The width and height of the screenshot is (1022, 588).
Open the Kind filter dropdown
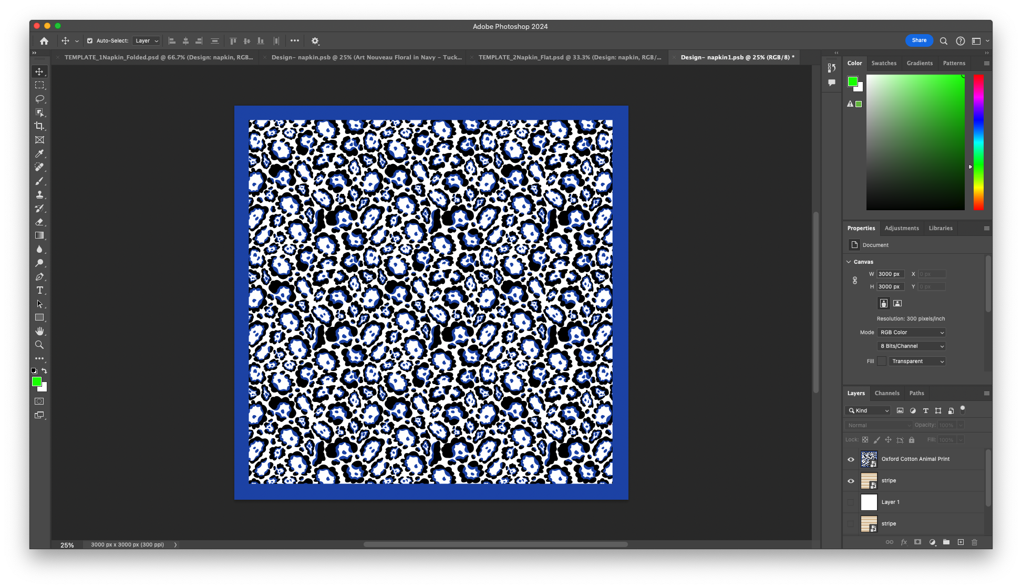coord(868,410)
